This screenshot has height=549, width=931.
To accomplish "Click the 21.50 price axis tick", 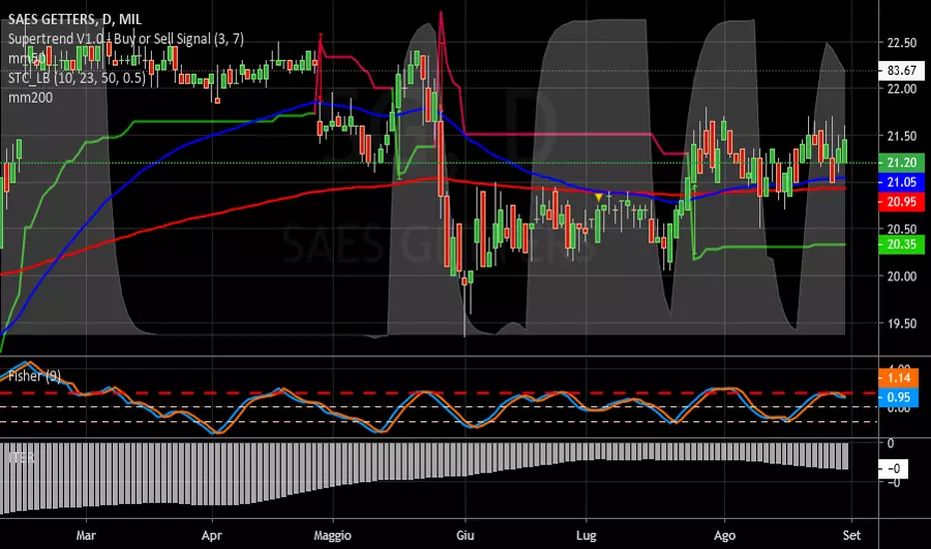I will (x=901, y=136).
